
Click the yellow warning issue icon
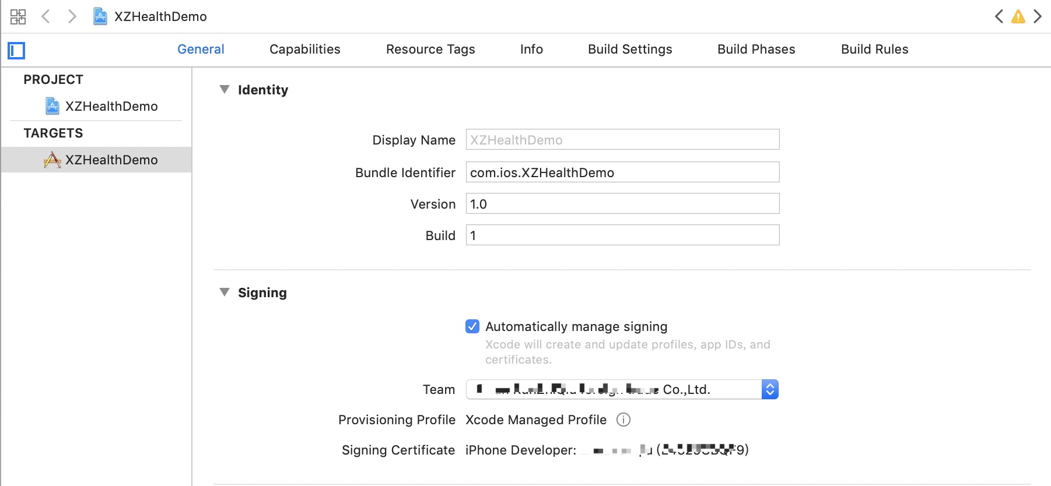click(x=1018, y=16)
